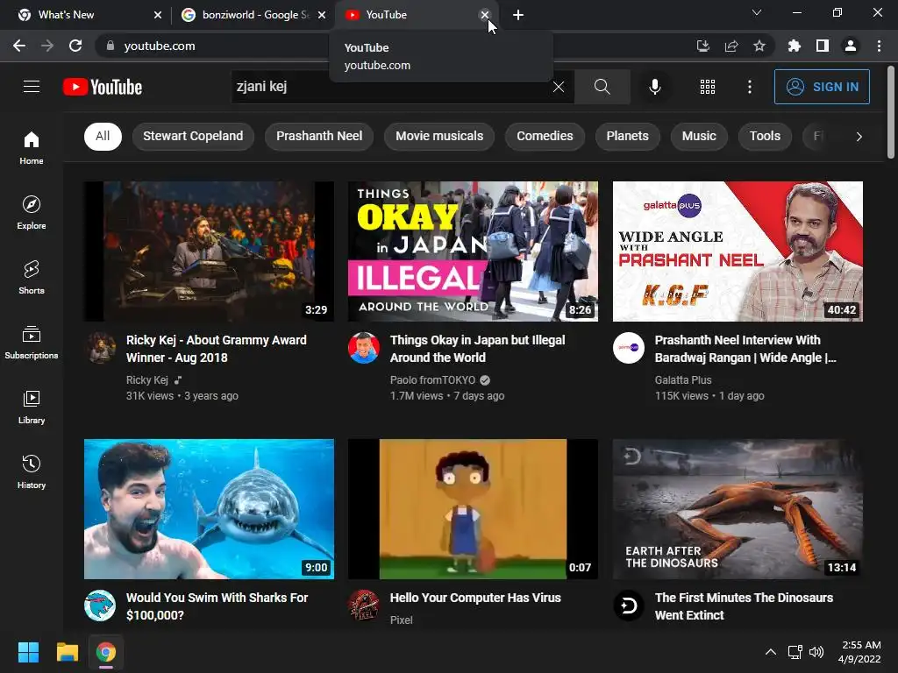Open Hello Your Computer Has Virus title
Screen dimensions: 898x673
(x=475, y=598)
